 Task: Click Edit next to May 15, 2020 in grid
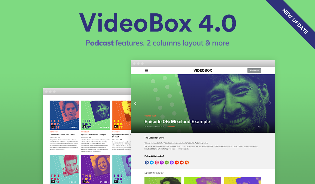(90, 137)
